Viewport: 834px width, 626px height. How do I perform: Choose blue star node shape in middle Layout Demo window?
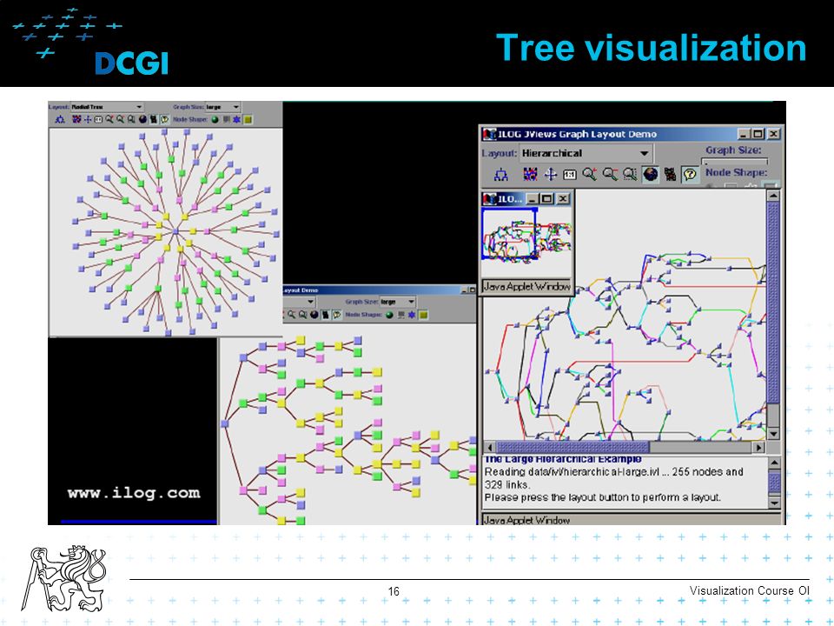pyautogui.click(x=412, y=315)
